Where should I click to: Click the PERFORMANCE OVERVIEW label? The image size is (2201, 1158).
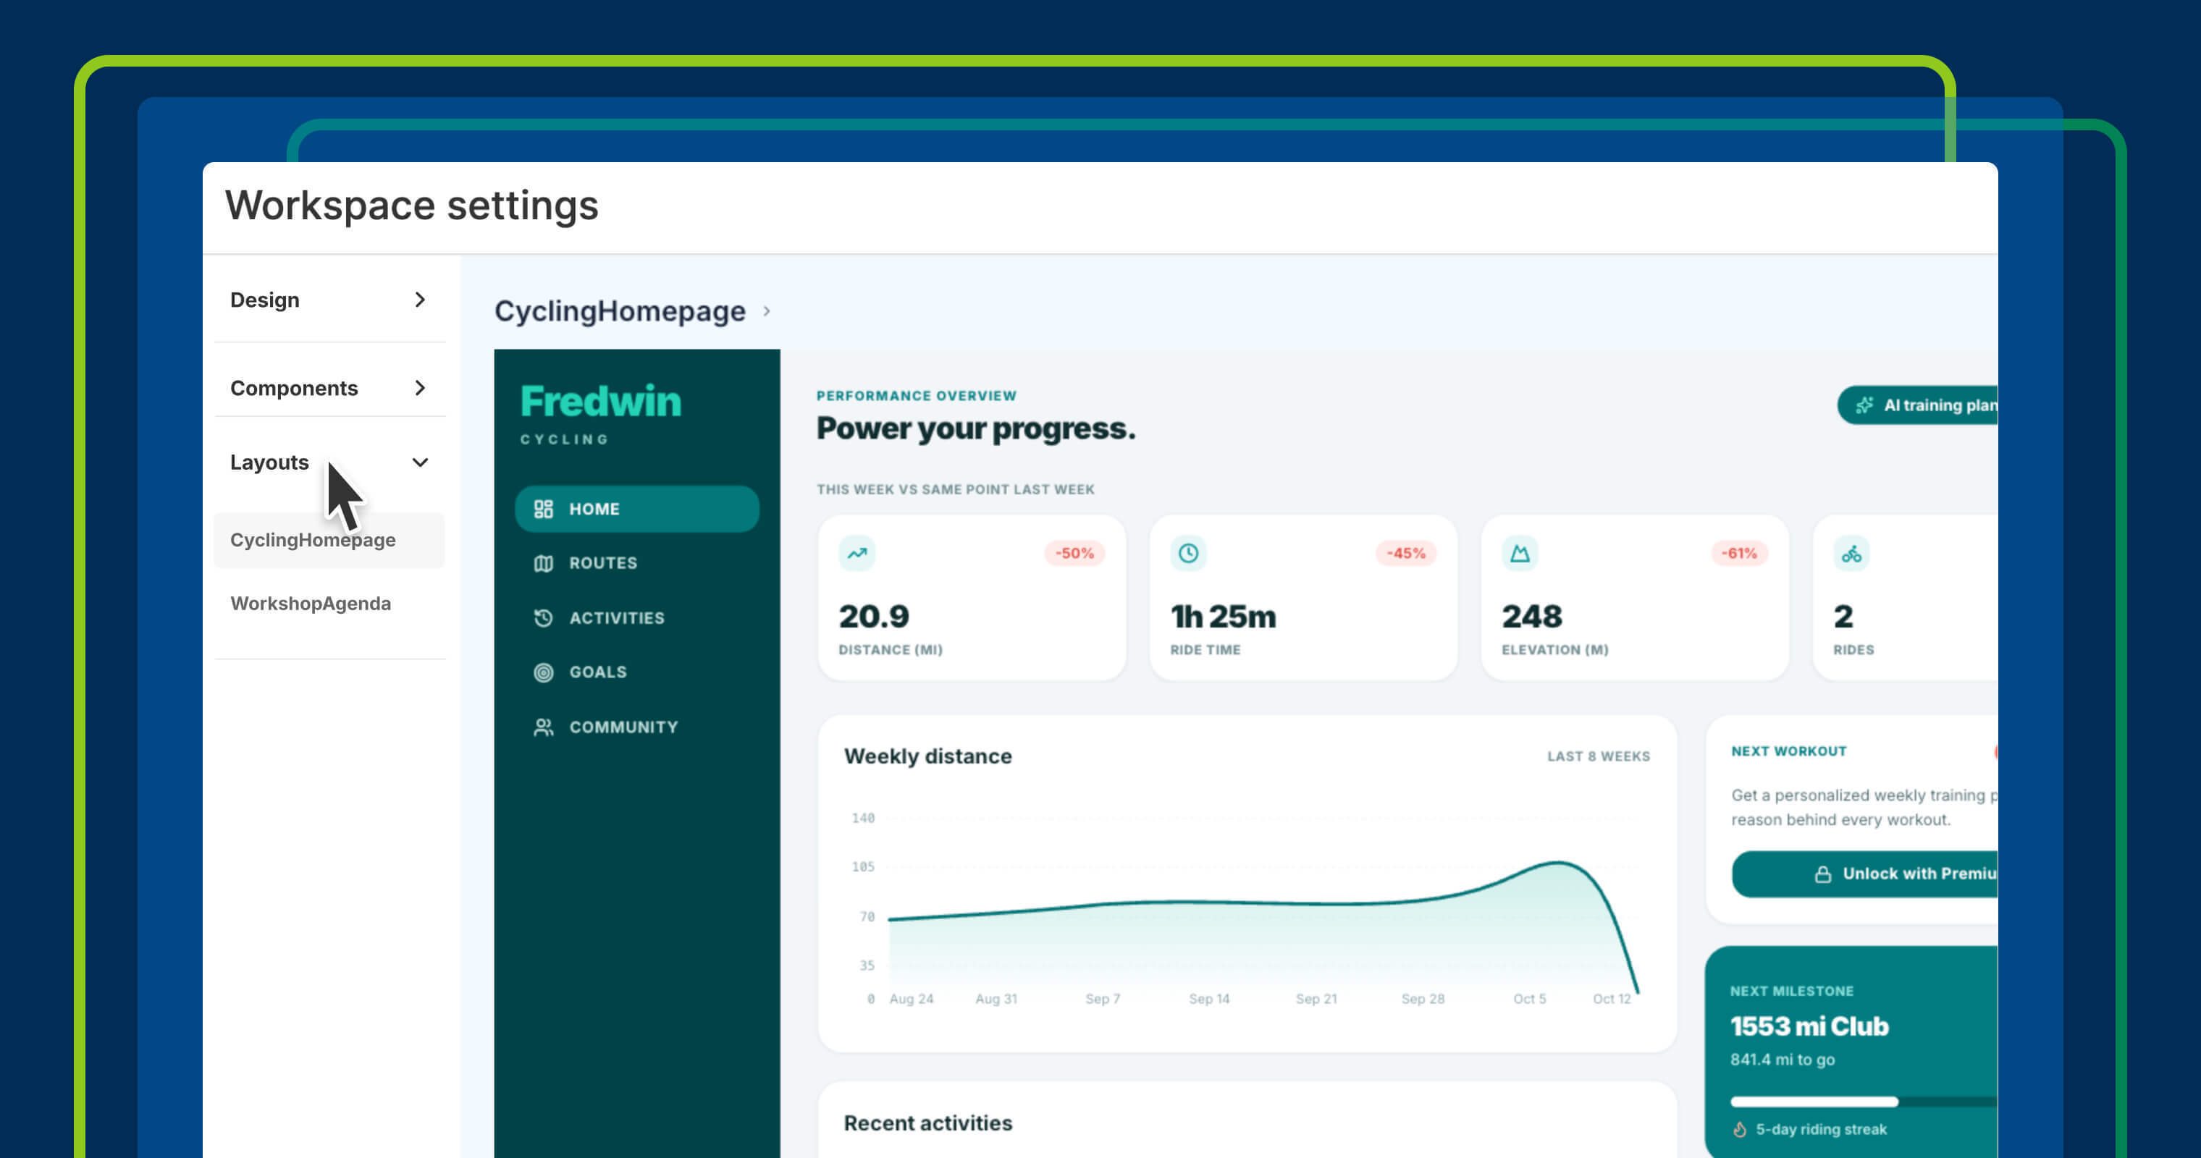click(916, 395)
